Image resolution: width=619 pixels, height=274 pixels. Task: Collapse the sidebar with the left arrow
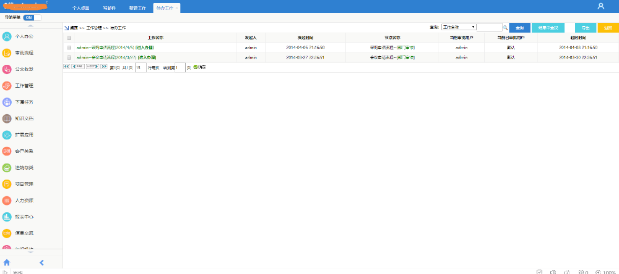tap(41, 263)
